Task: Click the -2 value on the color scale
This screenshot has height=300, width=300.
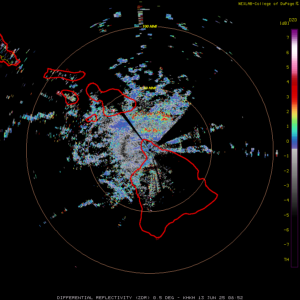Action: pos(286,171)
